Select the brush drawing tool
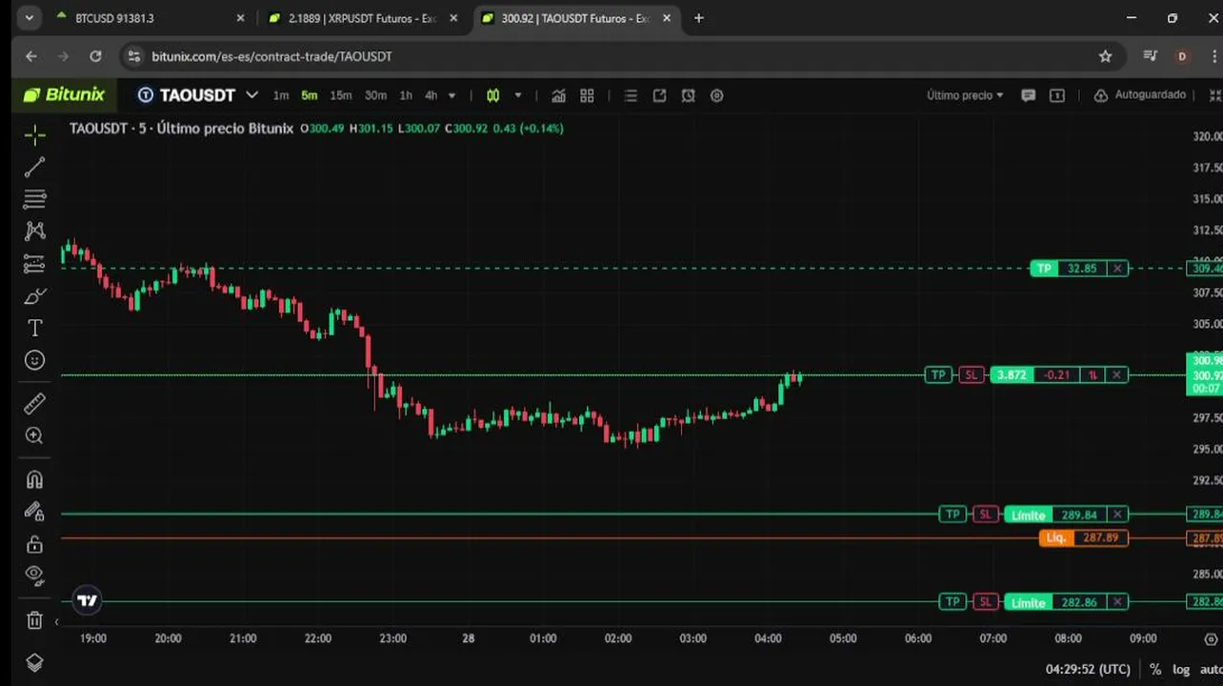The width and height of the screenshot is (1223, 686). point(35,296)
